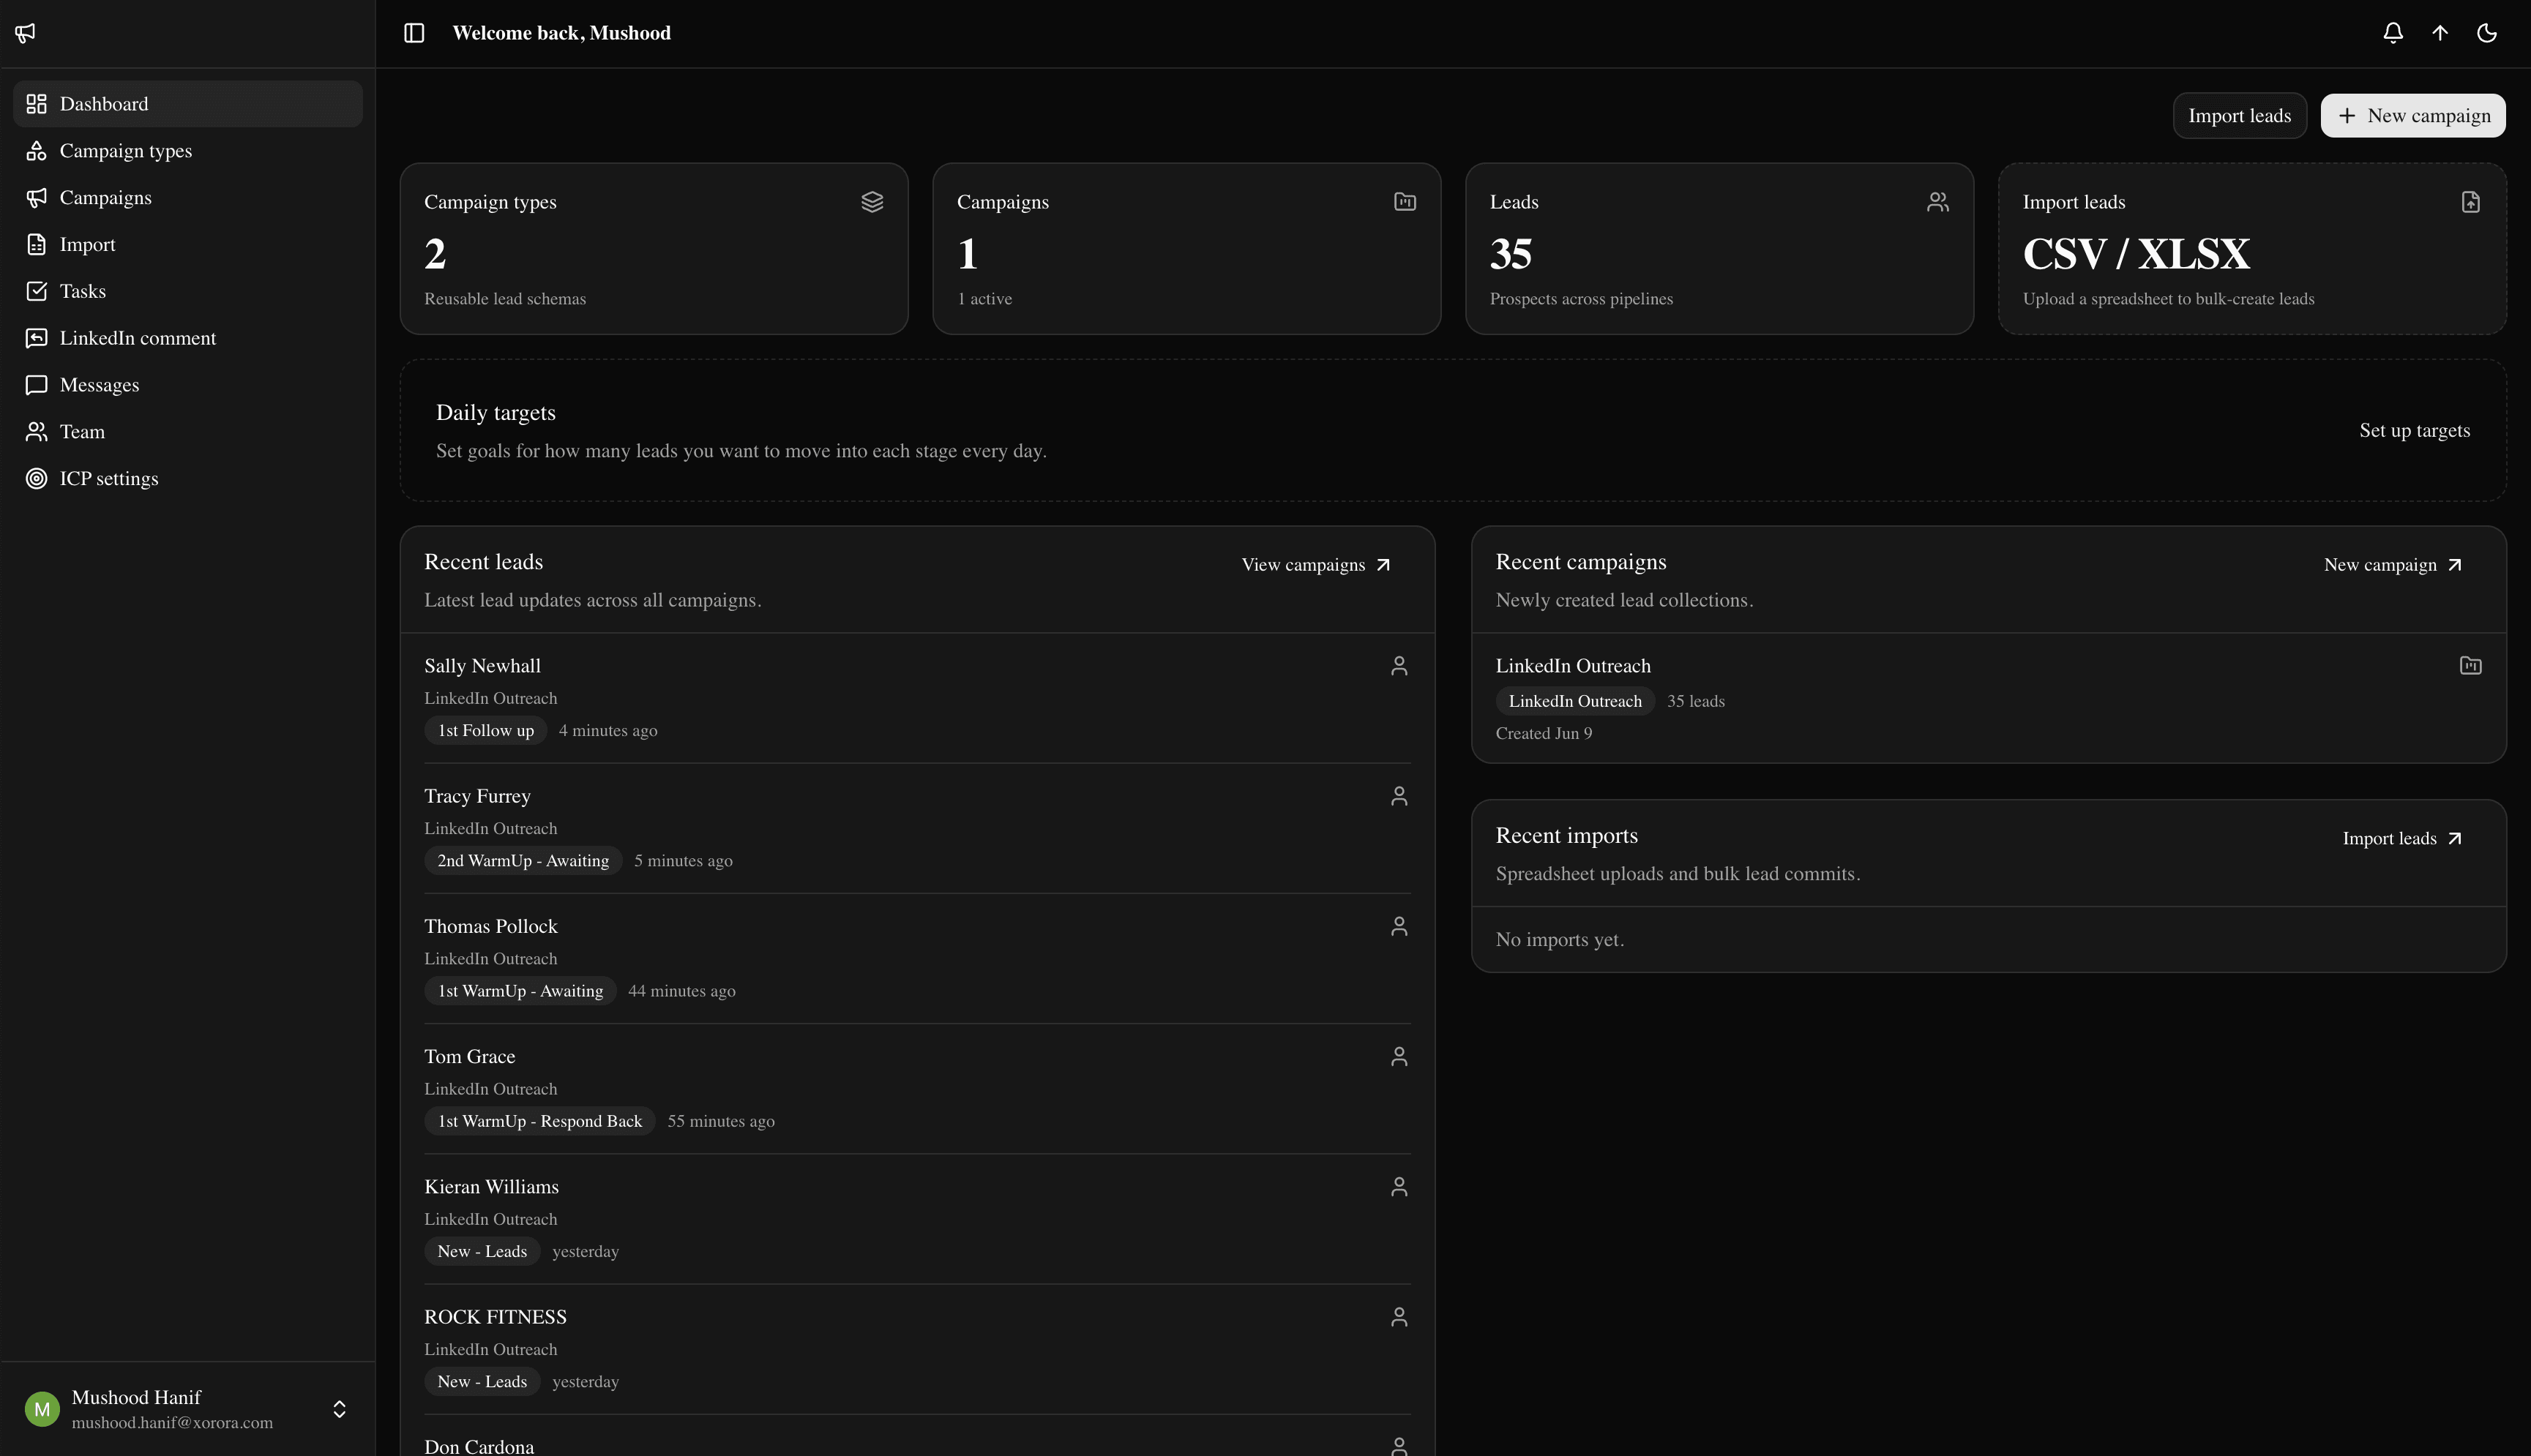The width and height of the screenshot is (2531, 1456).
Task: Click the mushood.hanif@xorora.com email text
Action: tap(172, 1423)
